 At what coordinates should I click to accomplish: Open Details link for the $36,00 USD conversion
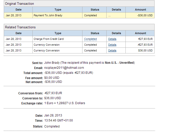coord(112,51)
